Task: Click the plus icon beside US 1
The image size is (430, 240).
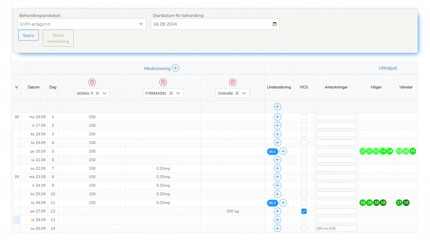Action: point(283,151)
